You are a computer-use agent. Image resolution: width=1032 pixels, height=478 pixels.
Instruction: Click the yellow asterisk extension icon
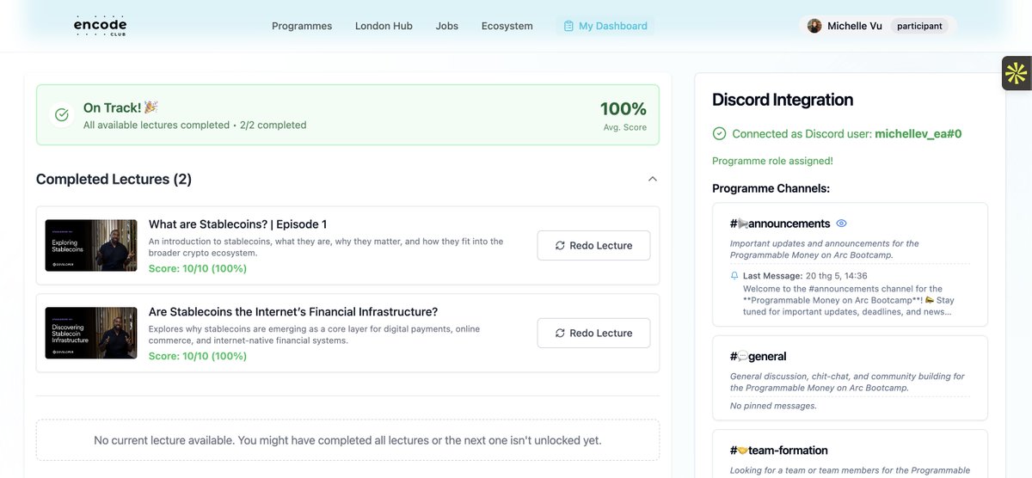pos(1017,73)
